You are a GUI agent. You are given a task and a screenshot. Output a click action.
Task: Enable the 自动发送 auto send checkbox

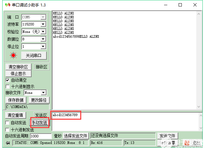click(x=7, y=123)
